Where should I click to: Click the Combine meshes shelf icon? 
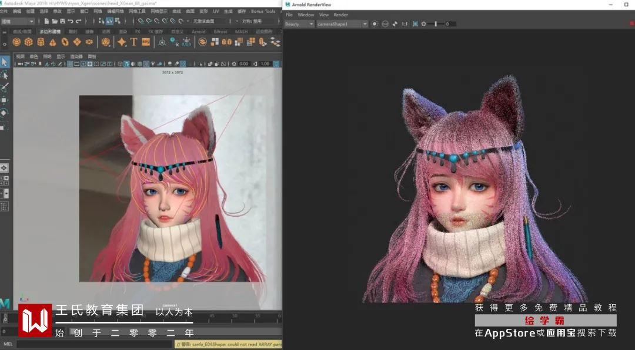click(202, 42)
